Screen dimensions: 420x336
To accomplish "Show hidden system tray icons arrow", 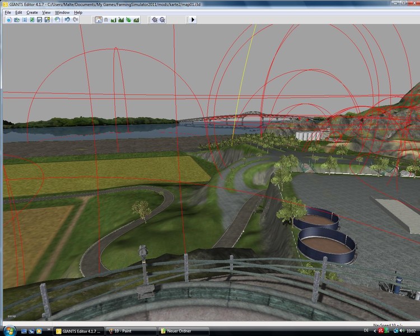I will tap(375, 331).
